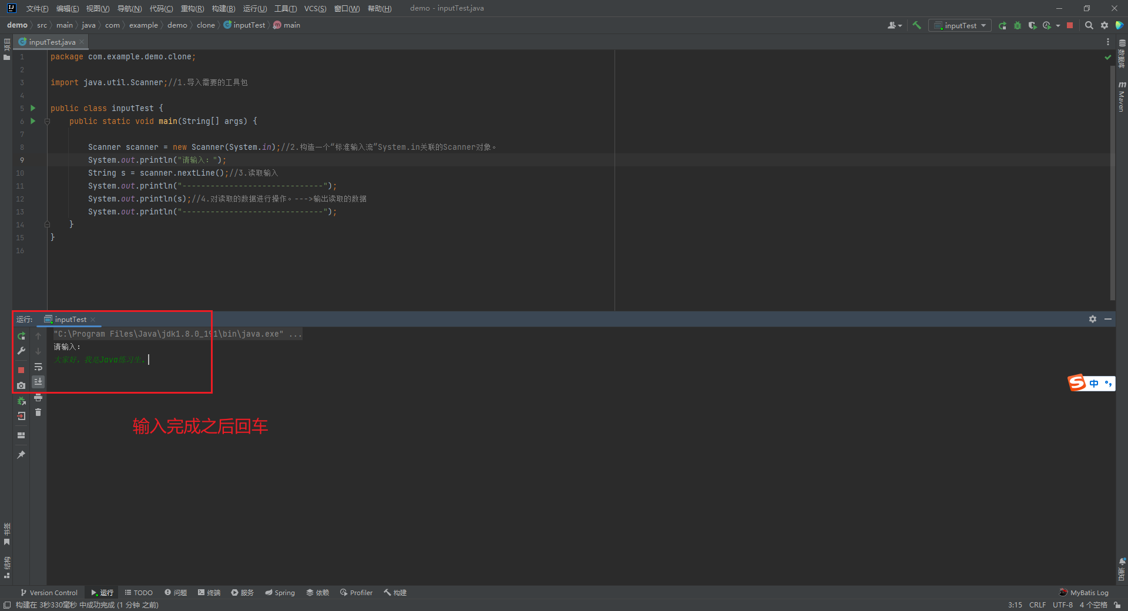Open the Spring tool window

click(x=280, y=592)
